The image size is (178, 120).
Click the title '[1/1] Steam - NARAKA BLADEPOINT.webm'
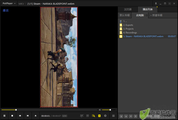pyautogui.click(x=51, y=4)
